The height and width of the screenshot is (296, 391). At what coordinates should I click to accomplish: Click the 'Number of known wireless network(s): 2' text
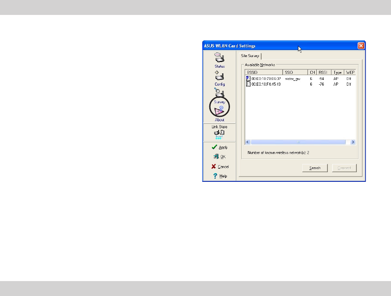278,152
